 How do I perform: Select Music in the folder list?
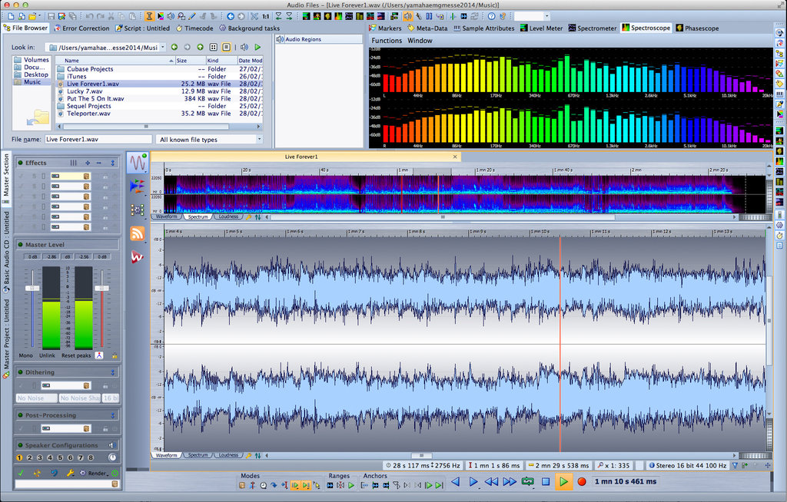coord(32,81)
